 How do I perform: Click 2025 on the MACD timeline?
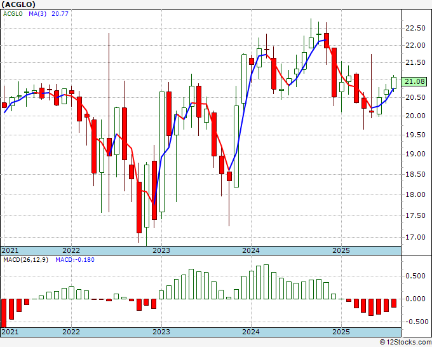341,332
